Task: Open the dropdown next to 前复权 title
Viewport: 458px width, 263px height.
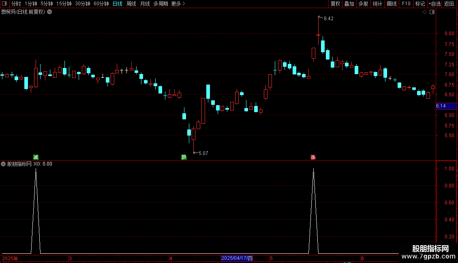Action: (x=50, y=12)
